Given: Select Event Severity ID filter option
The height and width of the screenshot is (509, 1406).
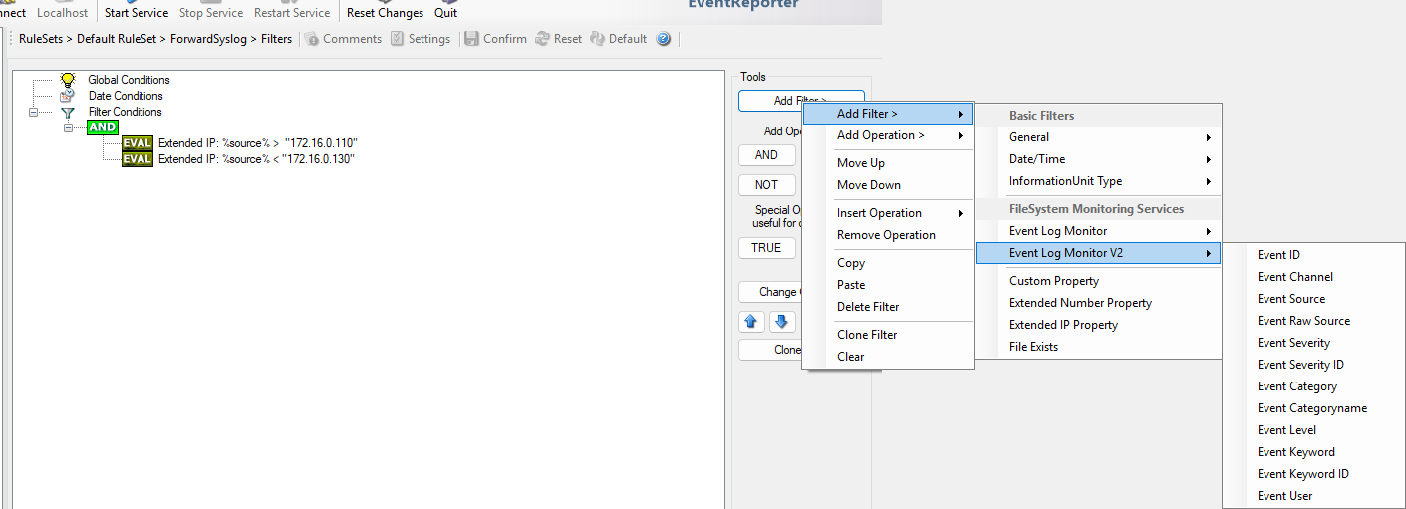Looking at the screenshot, I should coord(1314,365).
